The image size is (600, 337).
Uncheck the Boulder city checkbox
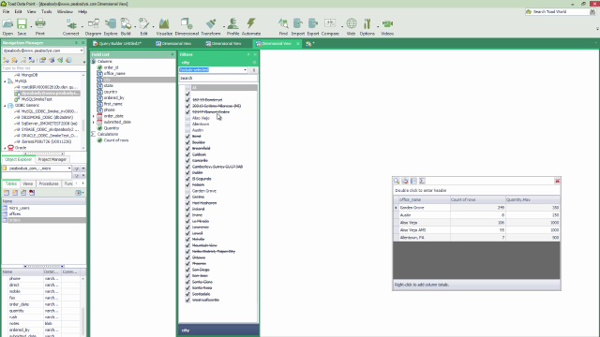(187, 142)
